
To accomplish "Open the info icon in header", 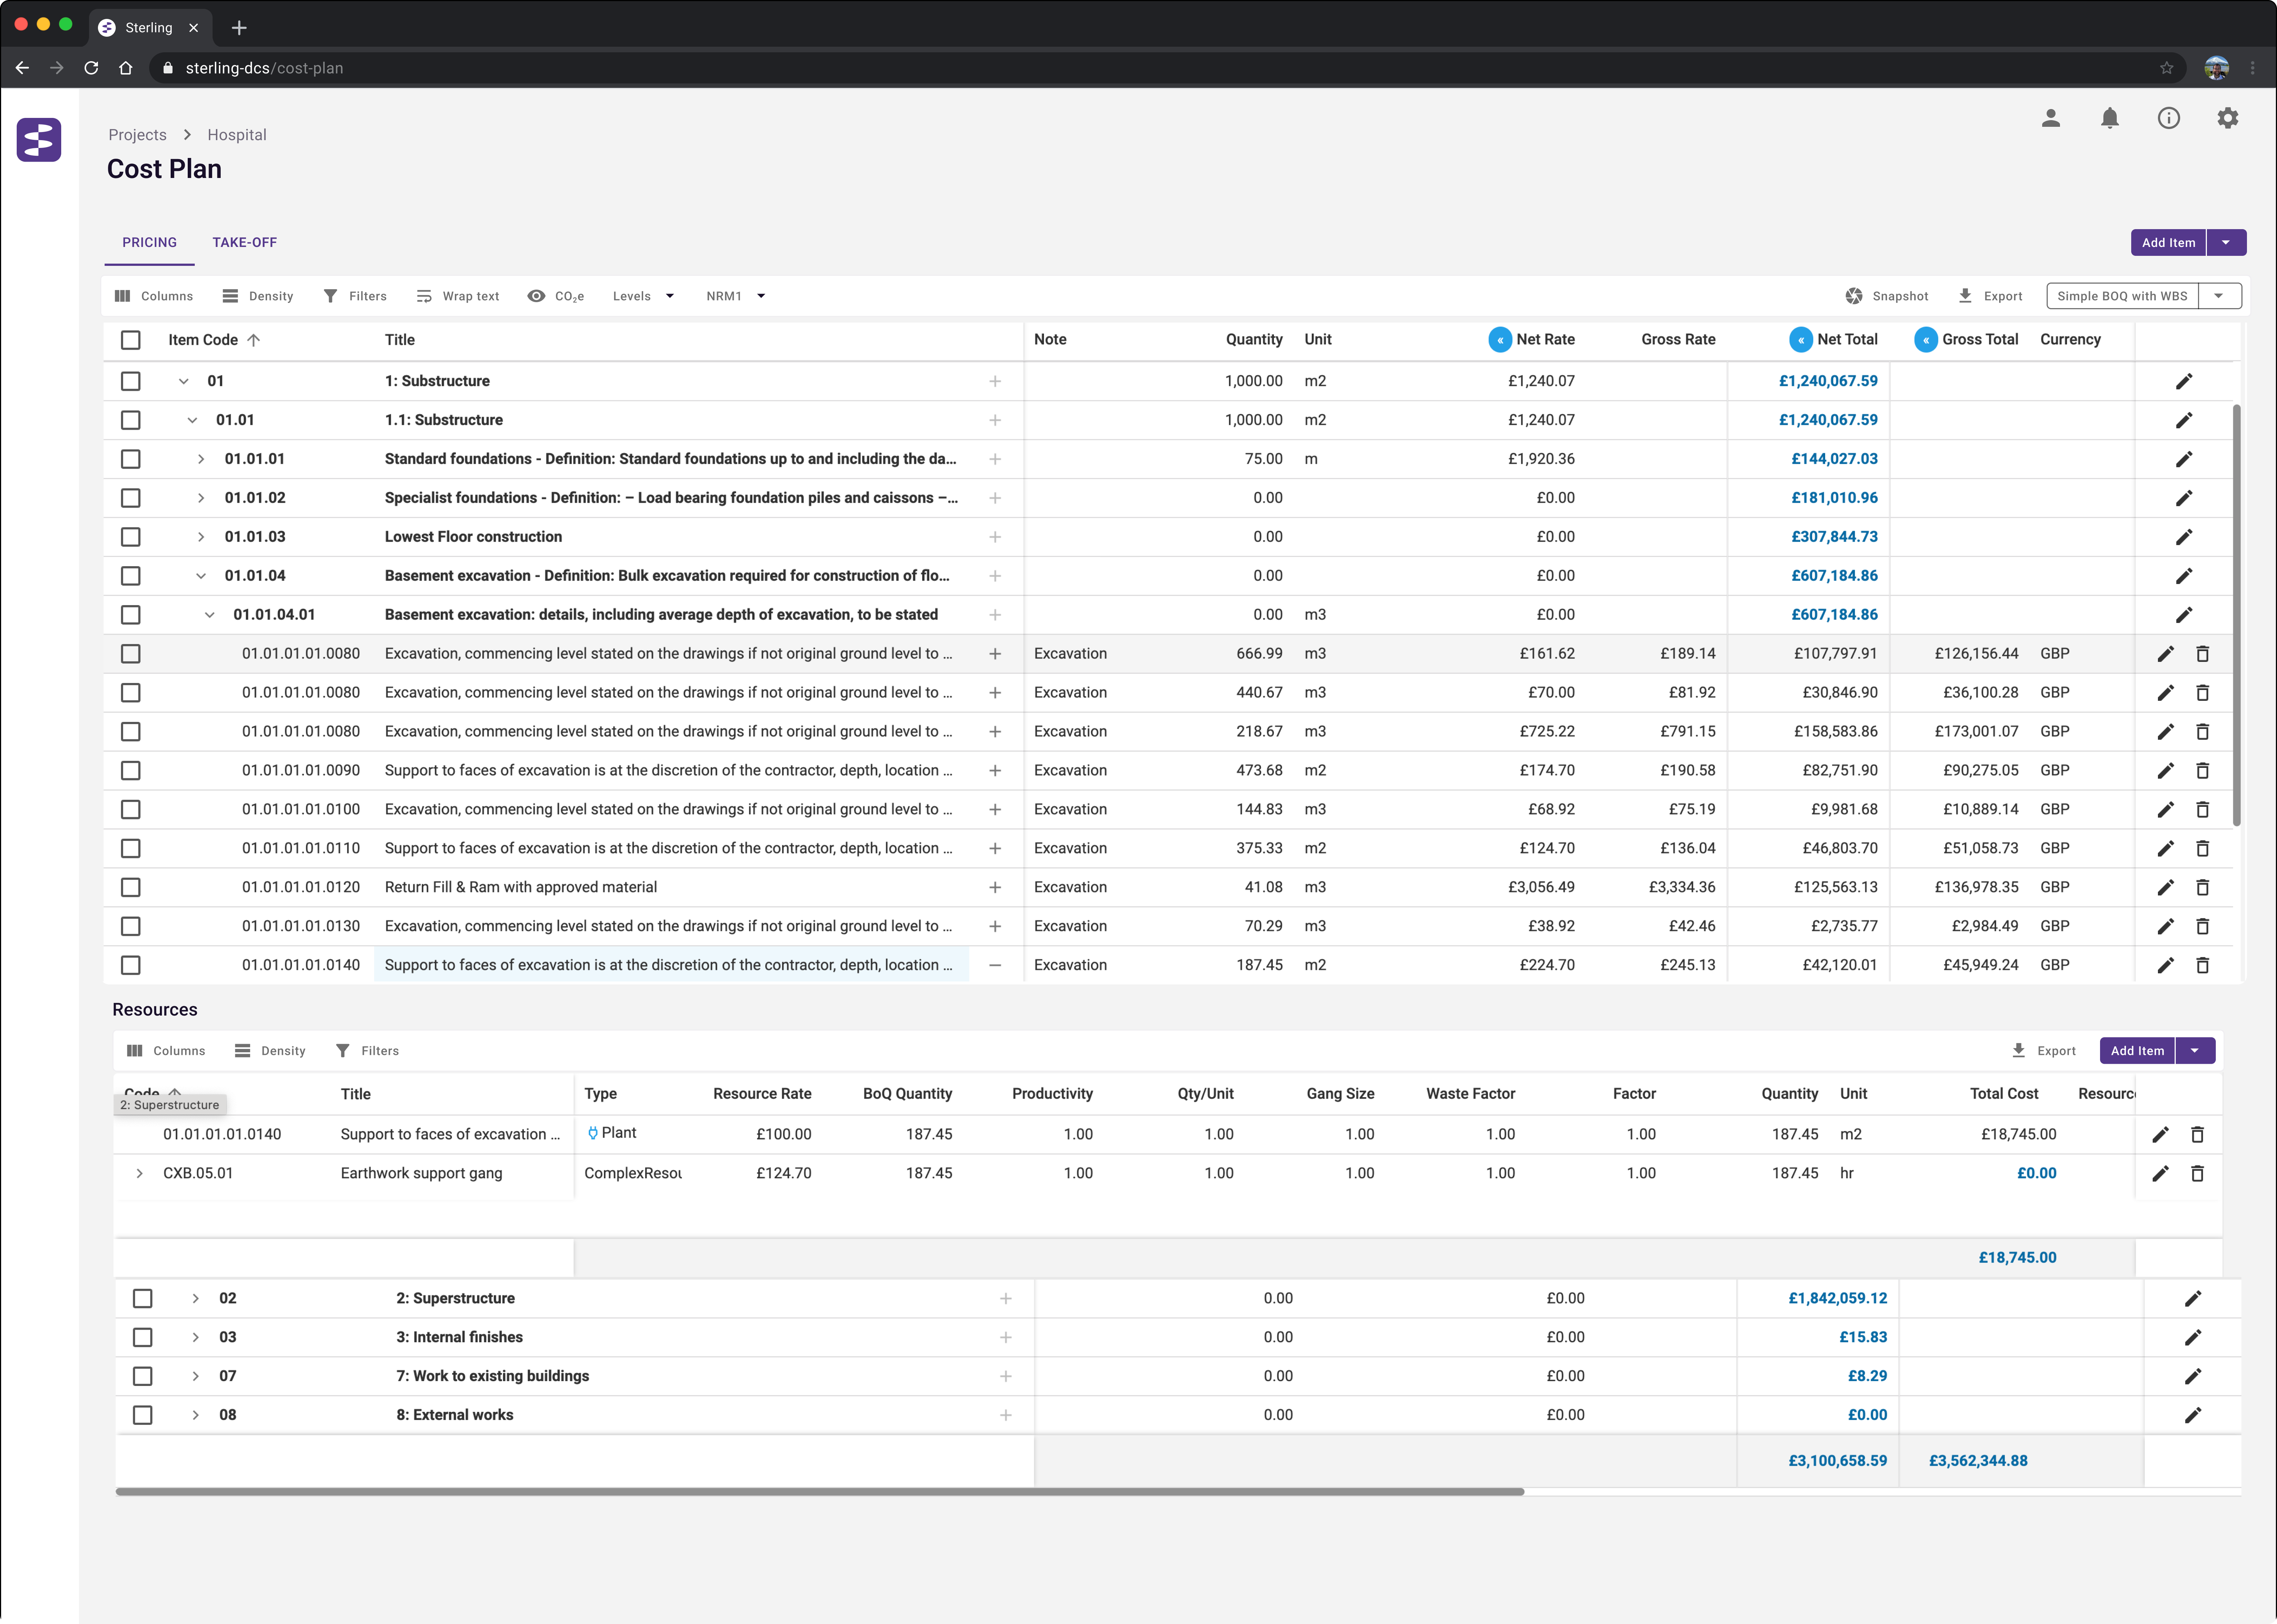I will click(x=2169, y=118).
